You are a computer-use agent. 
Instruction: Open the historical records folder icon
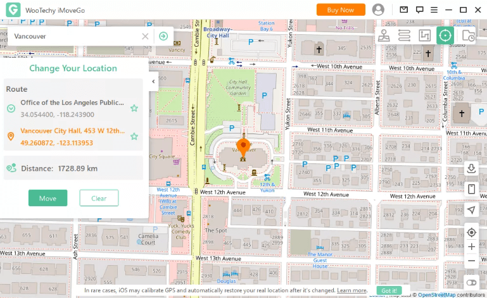coord(468,35)
